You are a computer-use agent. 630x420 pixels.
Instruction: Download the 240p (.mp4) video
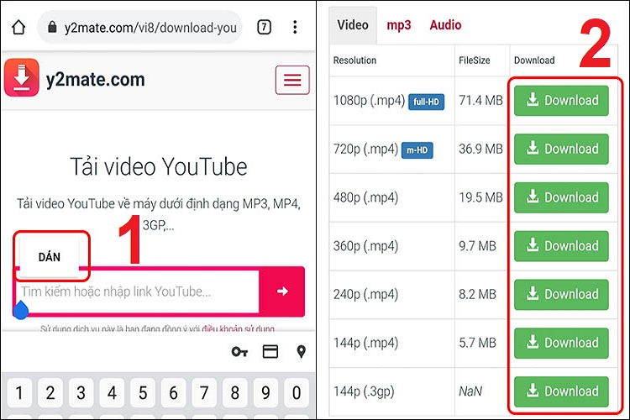point(561,295)
